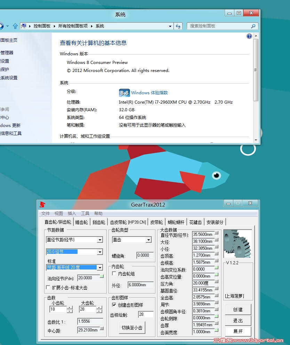Uncheck 创建齿形图样 checkbox
The height and width of the screenshot is (345, 290).
tap(114, 305)
